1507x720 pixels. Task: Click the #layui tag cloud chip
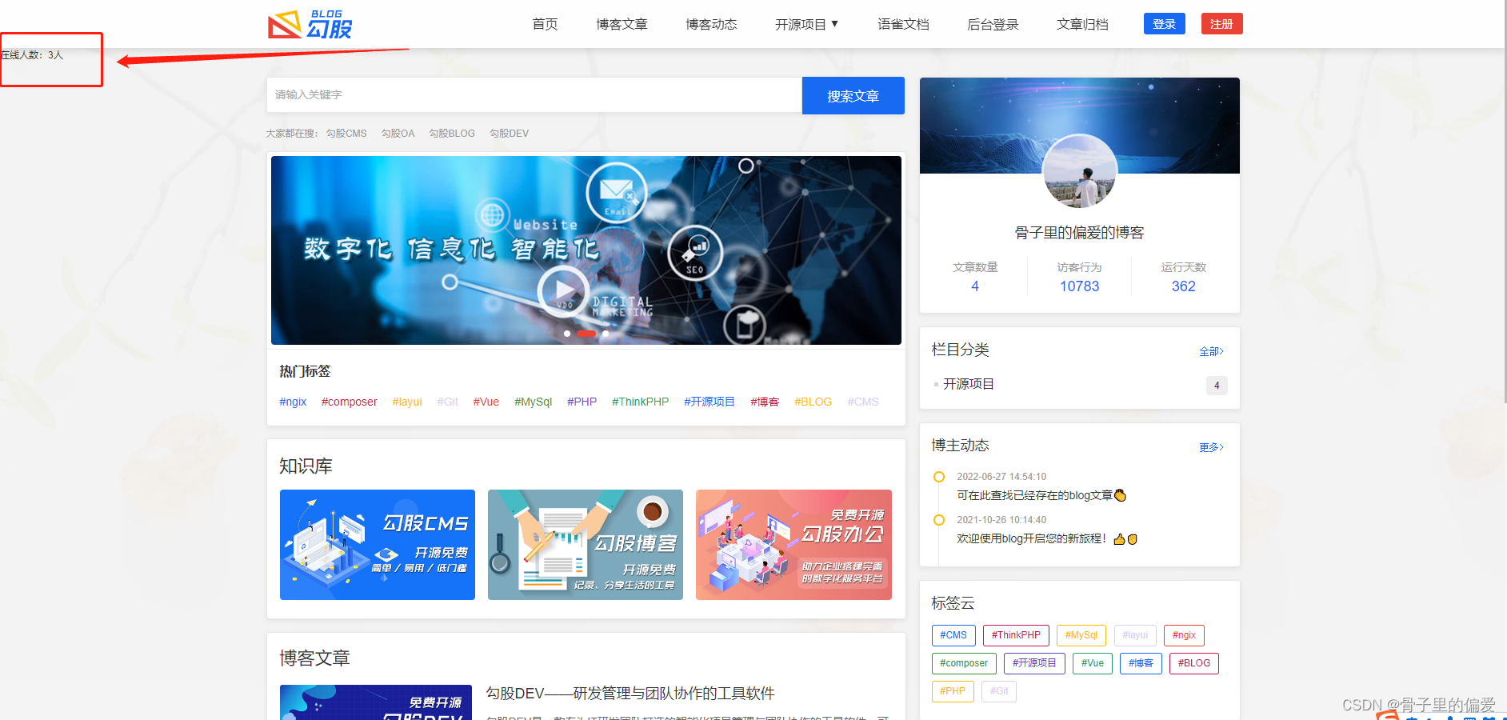pos(1135,635)
